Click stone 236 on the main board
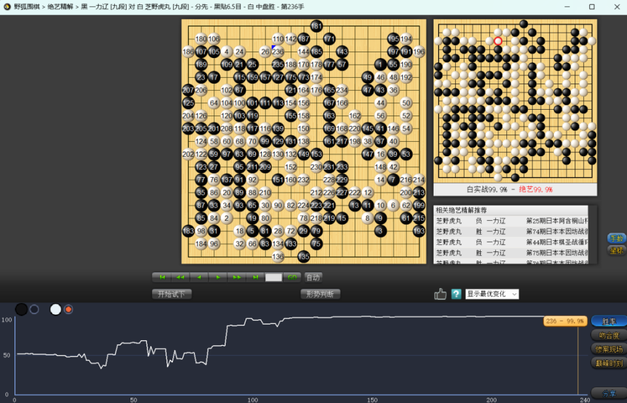Screen dimensions: 627x403 (278, 52)
